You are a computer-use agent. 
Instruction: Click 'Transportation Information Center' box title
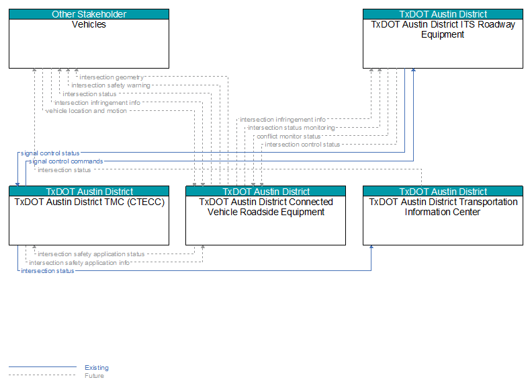point(443,207)
